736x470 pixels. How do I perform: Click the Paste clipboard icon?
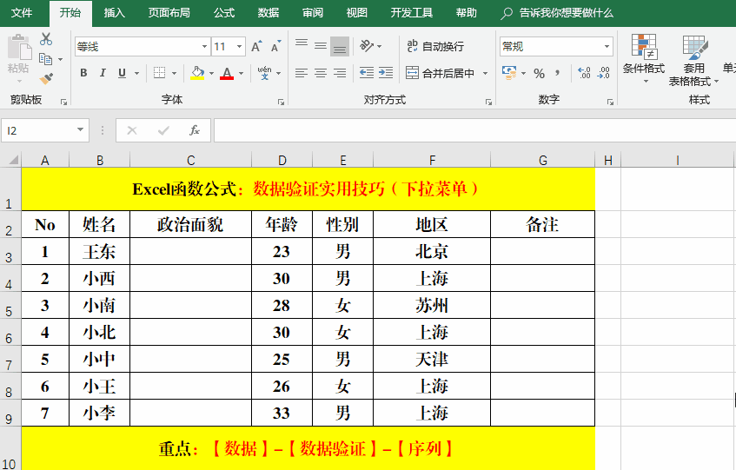19,47
